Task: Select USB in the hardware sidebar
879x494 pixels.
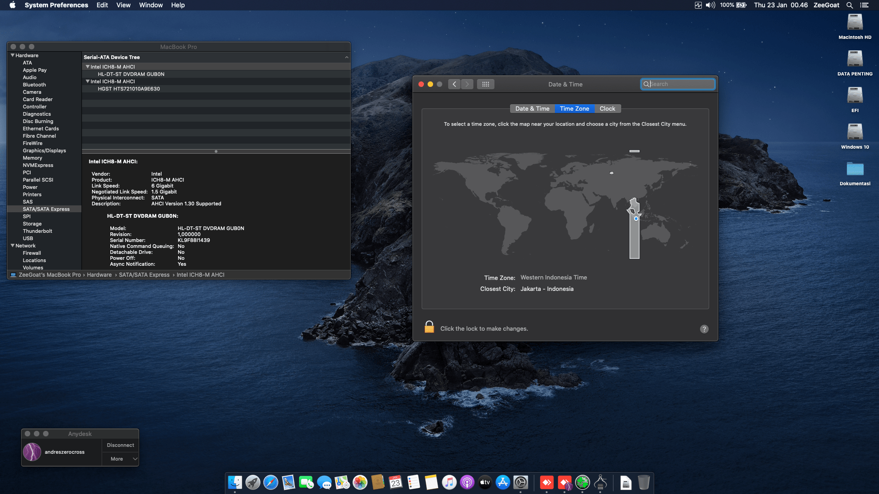Action: click(x=28, y=238)
